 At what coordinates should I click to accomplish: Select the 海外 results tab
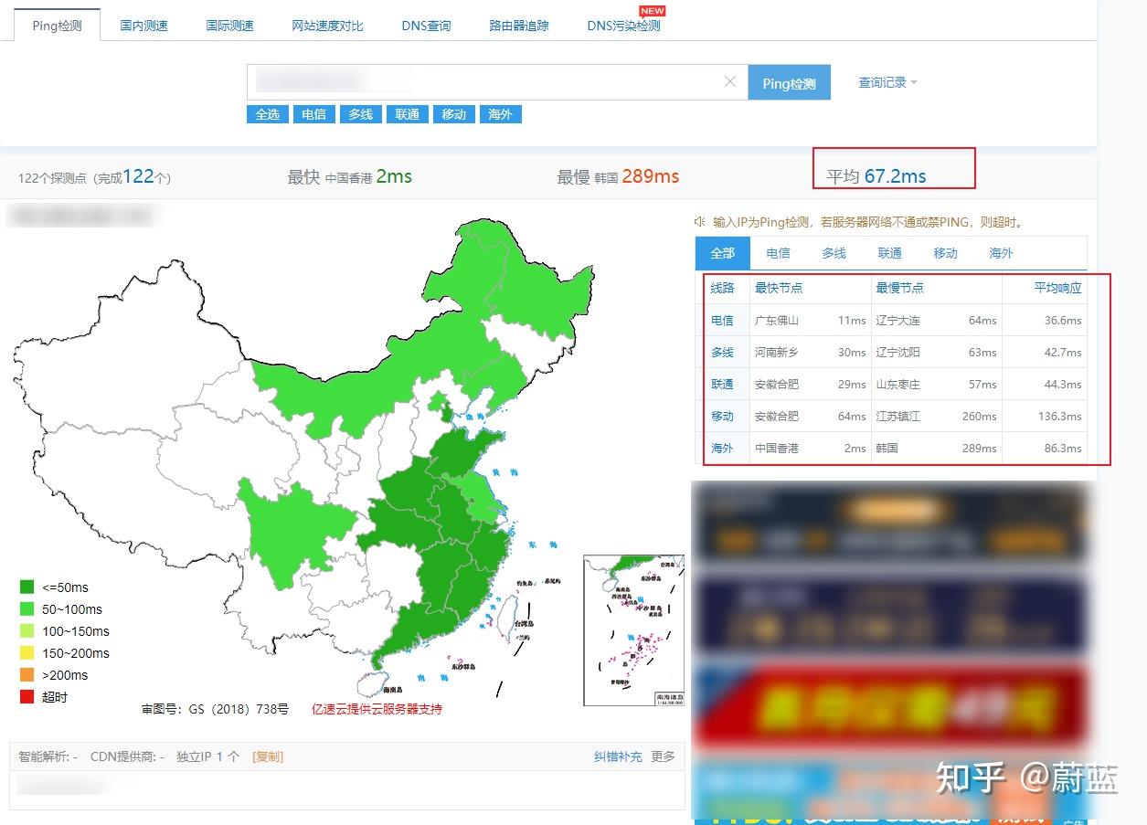(x=1001, y=253)
